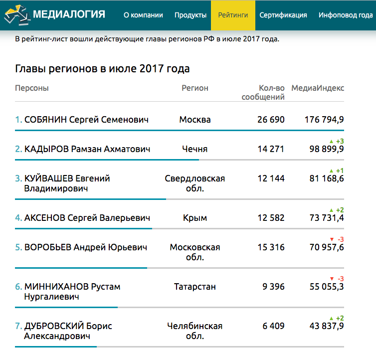Open КАДЫРОВ Рамзан Ахматович entry

tap(87, 149)
